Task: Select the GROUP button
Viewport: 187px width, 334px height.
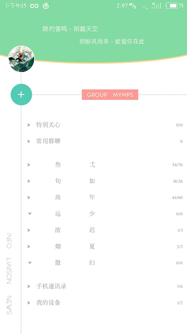Action: (x=97, y=95)
